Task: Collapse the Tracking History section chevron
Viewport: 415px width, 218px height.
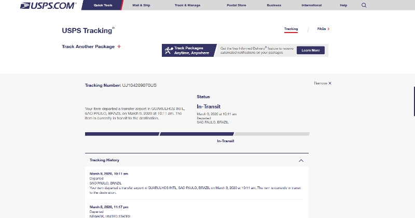Action: point(301,161)
